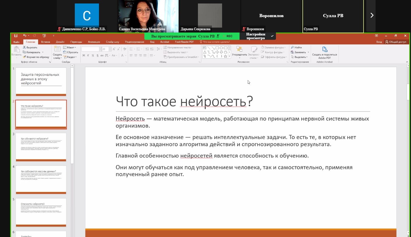
Task: Expand the shapes gallery with the More arrow
Action: click(229, 56)
